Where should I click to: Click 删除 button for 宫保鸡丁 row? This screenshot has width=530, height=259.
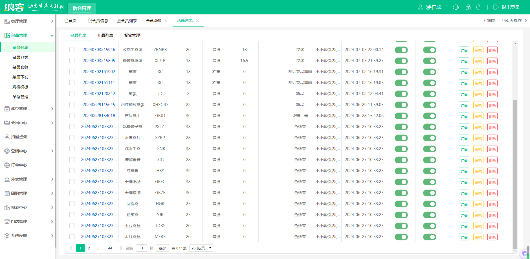492,116
